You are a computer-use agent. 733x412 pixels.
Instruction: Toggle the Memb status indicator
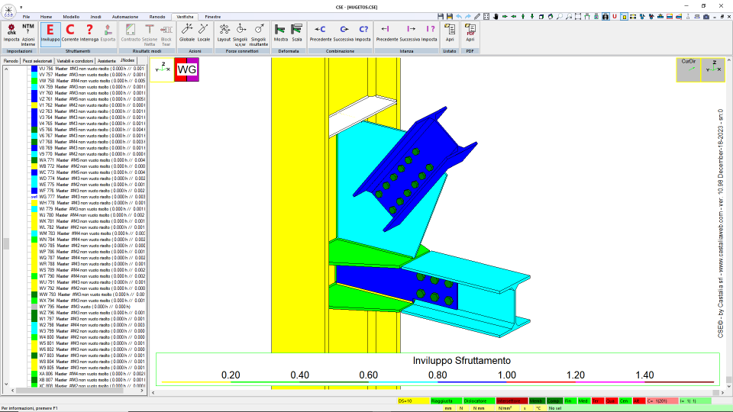536,401
